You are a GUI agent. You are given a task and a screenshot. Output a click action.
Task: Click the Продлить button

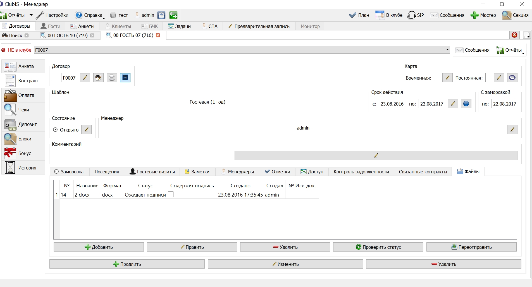127,264
